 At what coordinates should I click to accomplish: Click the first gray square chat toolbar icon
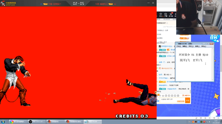(166, 96)
